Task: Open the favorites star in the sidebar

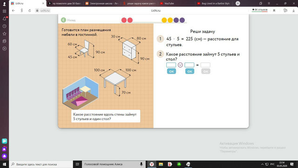Action: click(x=4, y=34)
